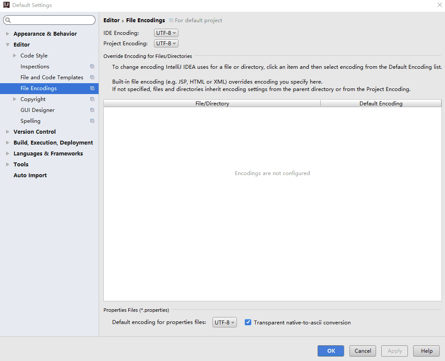
Task: Open default encoding dropdown for properties files
Action: tap(224, 322)
